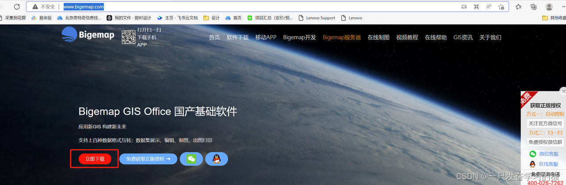Open Bigemap服务器 navigation item
Image resolution: width=566 pixels, height=185 pixels.
tap(342, 38)
